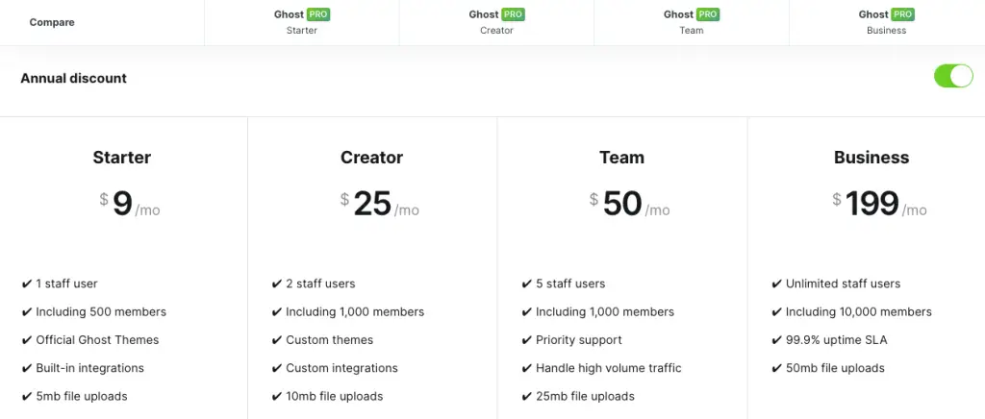
Task: Click 'Unlimited staff users' feature
Action: click(843, 283)
